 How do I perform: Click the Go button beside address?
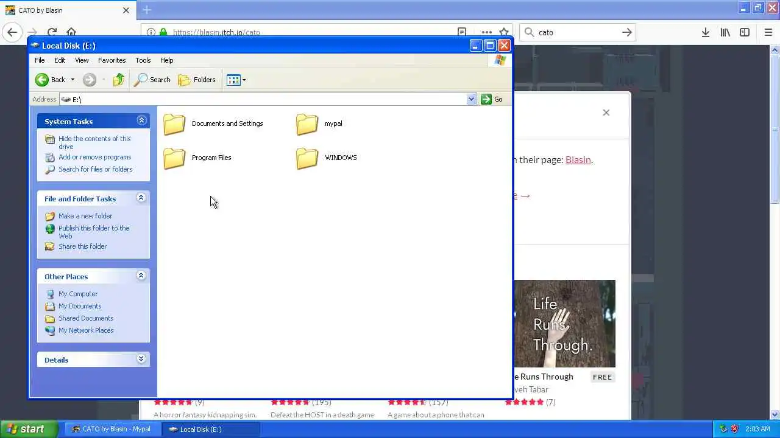click(492, 99)
